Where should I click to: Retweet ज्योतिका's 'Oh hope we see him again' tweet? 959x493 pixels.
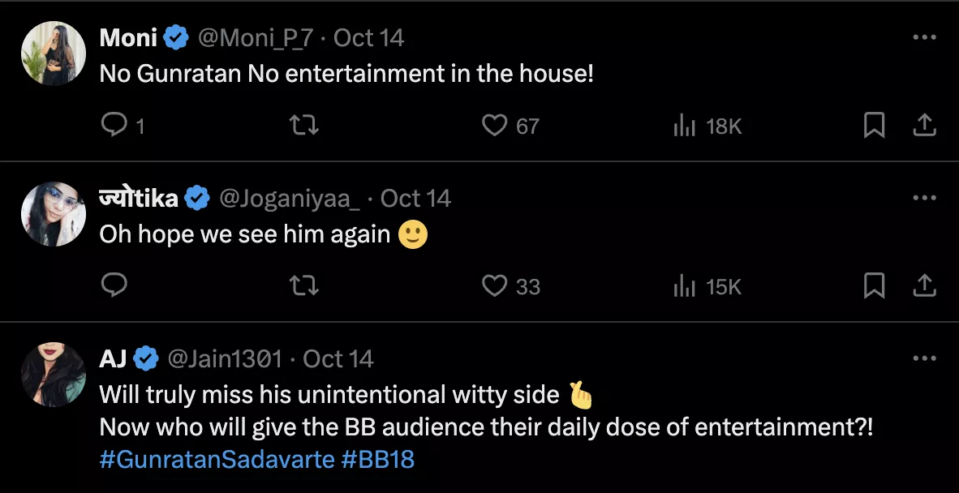click(x=303, y=285)
